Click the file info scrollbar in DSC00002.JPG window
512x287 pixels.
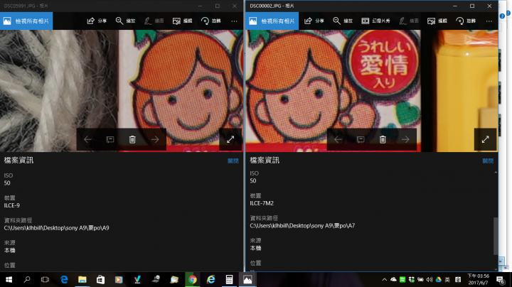pos(496,236)
